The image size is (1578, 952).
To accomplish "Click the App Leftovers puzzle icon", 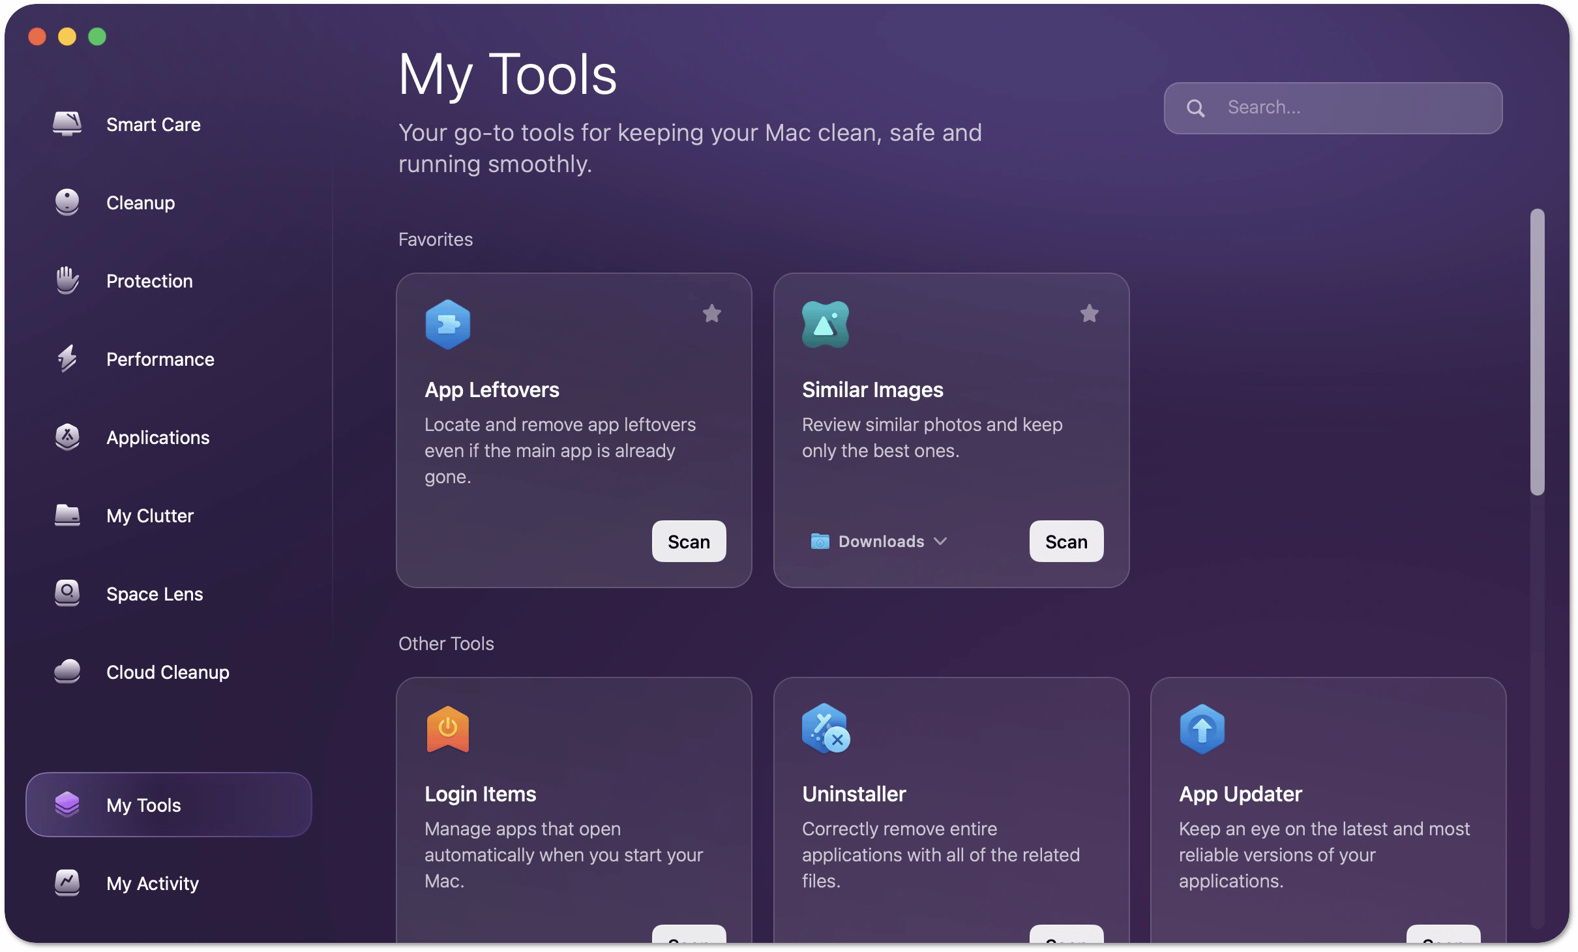I will tap(448, 325).
